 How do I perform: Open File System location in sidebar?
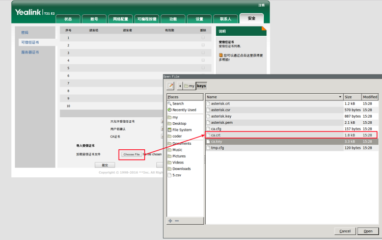click(182, 130)
